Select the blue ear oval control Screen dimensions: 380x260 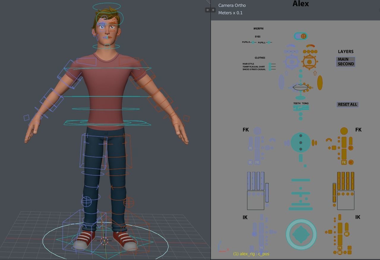tap(281, 82)
